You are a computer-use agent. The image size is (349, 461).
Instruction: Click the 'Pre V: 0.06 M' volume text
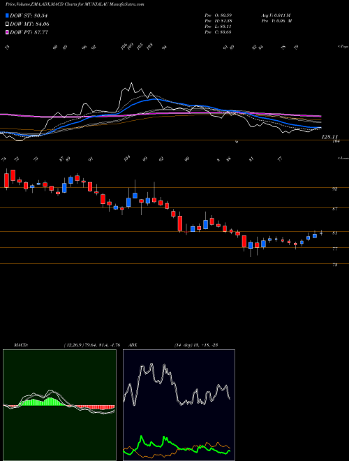point(276,21)
